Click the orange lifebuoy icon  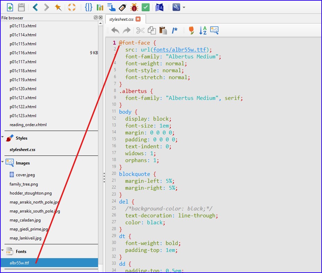click(72, 7)
